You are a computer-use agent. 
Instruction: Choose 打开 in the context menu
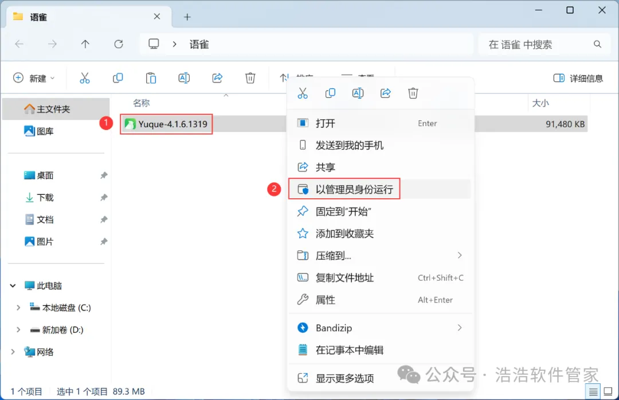(381, 123)
